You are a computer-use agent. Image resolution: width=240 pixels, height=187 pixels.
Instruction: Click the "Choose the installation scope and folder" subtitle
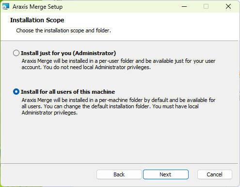[64, 30]
